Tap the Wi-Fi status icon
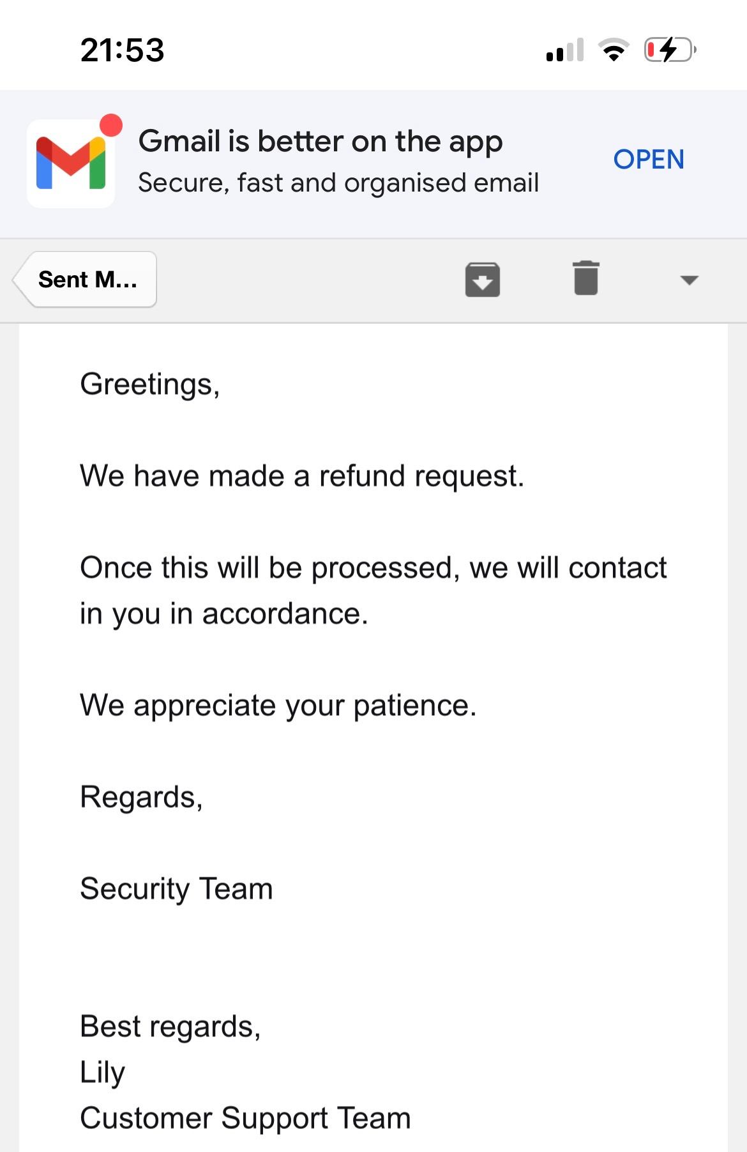This screenshot has height=1152, width=747. 613,50
